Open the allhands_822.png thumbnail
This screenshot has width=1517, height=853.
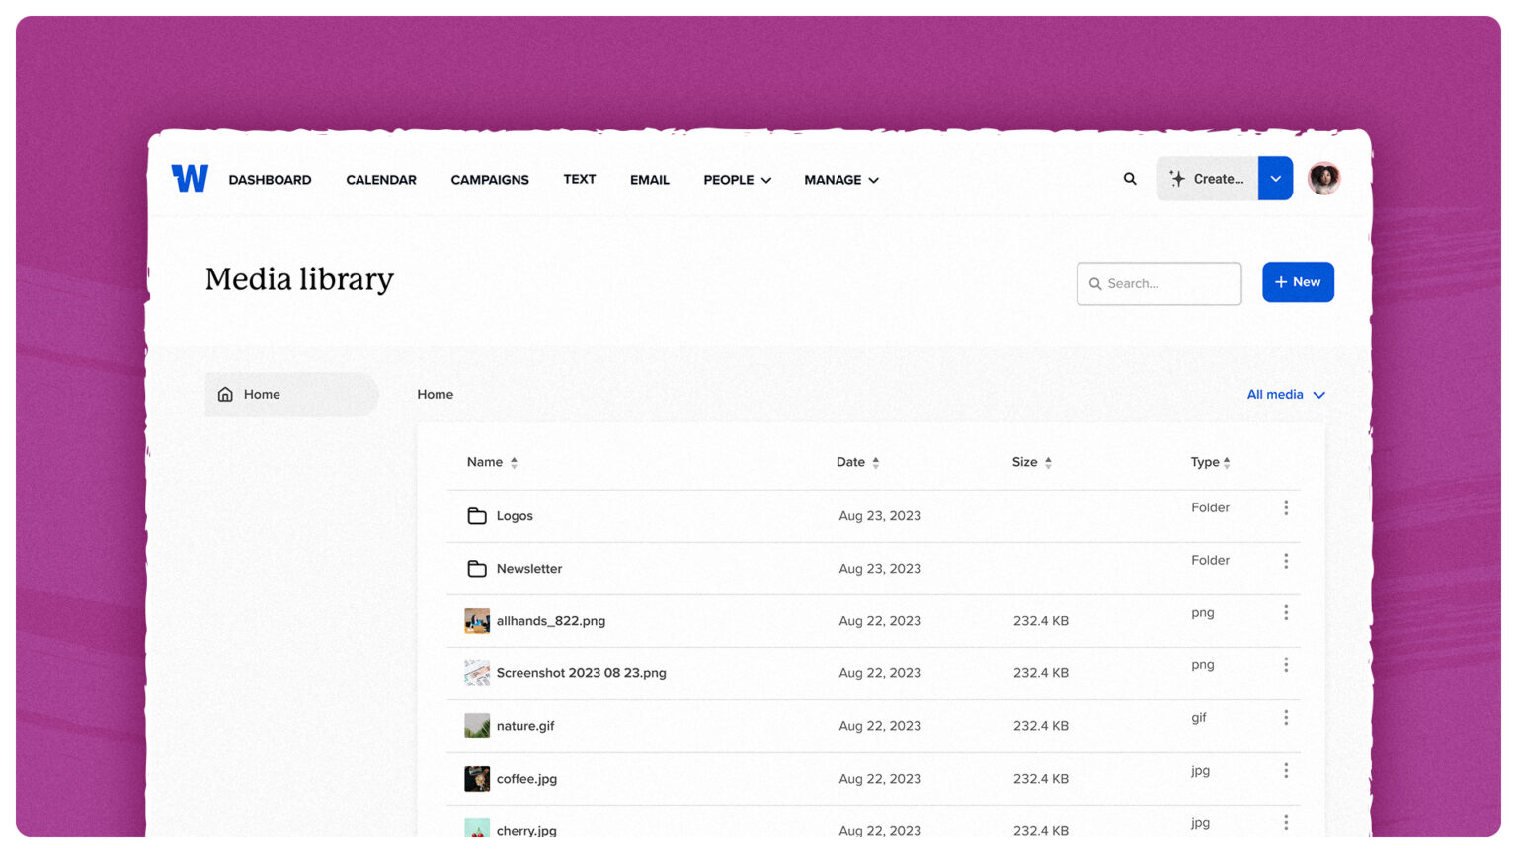(x=477, y=620)
